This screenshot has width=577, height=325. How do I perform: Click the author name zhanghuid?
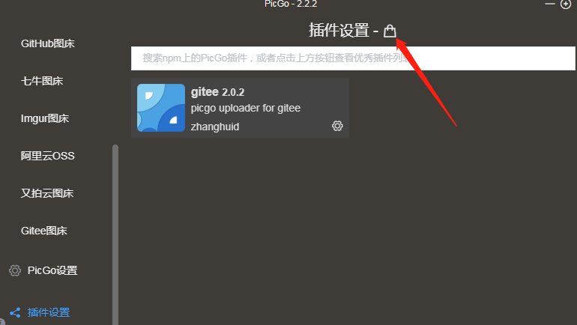[215, 127]
